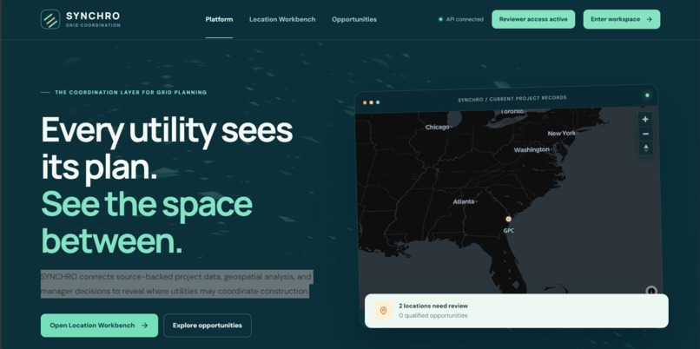Open the 2 locations need review notice
700x349 pixels.
(517, 311)
